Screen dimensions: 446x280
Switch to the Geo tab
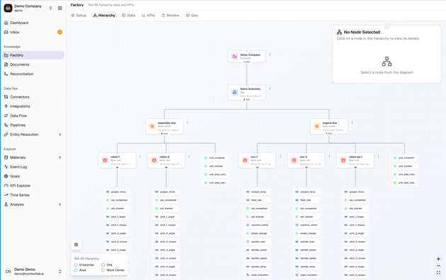[x=192, y=16]
